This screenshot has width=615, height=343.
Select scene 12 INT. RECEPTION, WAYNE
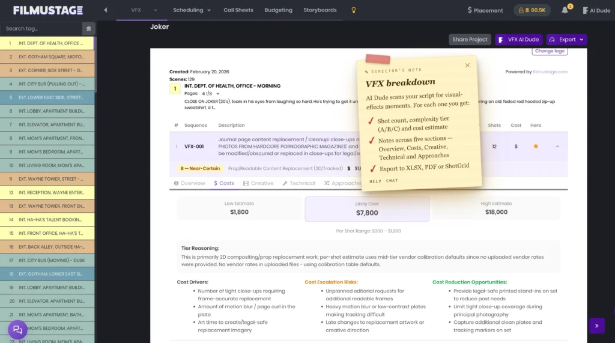(47, 193)
